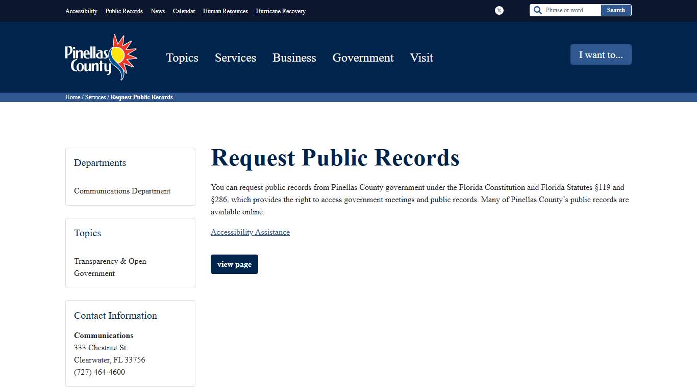Screen dimensions: 697x391
Task: Open the X social media icon
Action: (x=499, y=10)
